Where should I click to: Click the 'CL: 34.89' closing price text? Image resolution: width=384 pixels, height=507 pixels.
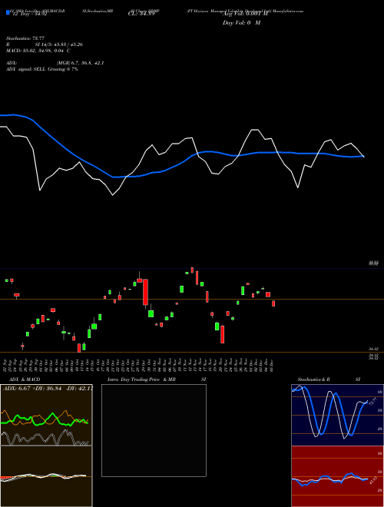(x=141, y=14)
